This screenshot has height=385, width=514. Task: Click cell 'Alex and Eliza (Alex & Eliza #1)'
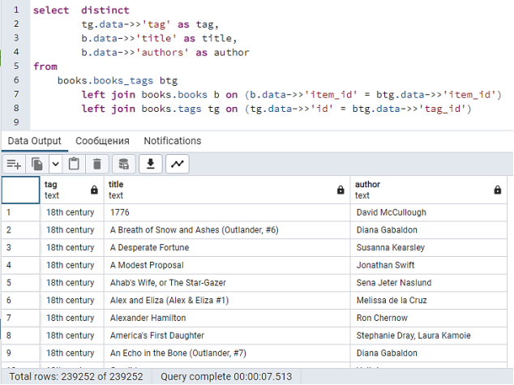tap(227, 301)
